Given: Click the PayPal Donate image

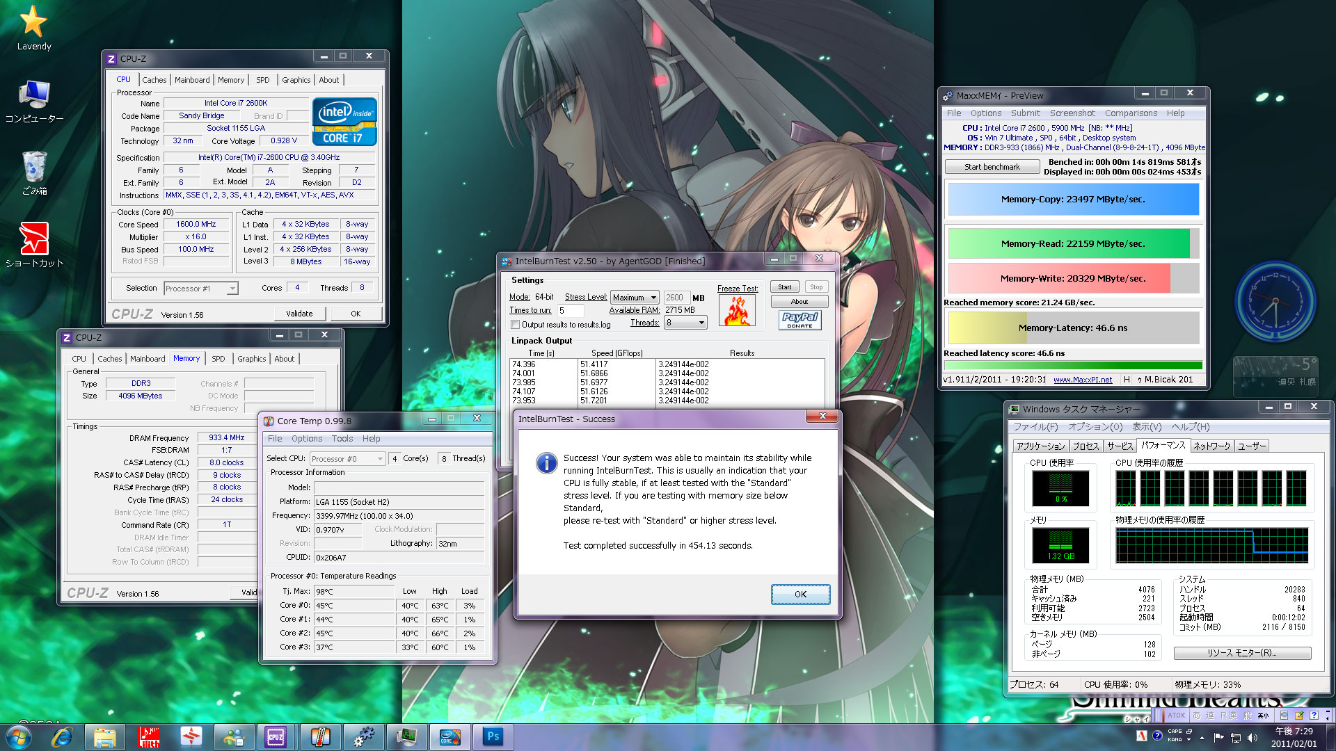Looking at the screenshot, I should [x=800, y=320].
